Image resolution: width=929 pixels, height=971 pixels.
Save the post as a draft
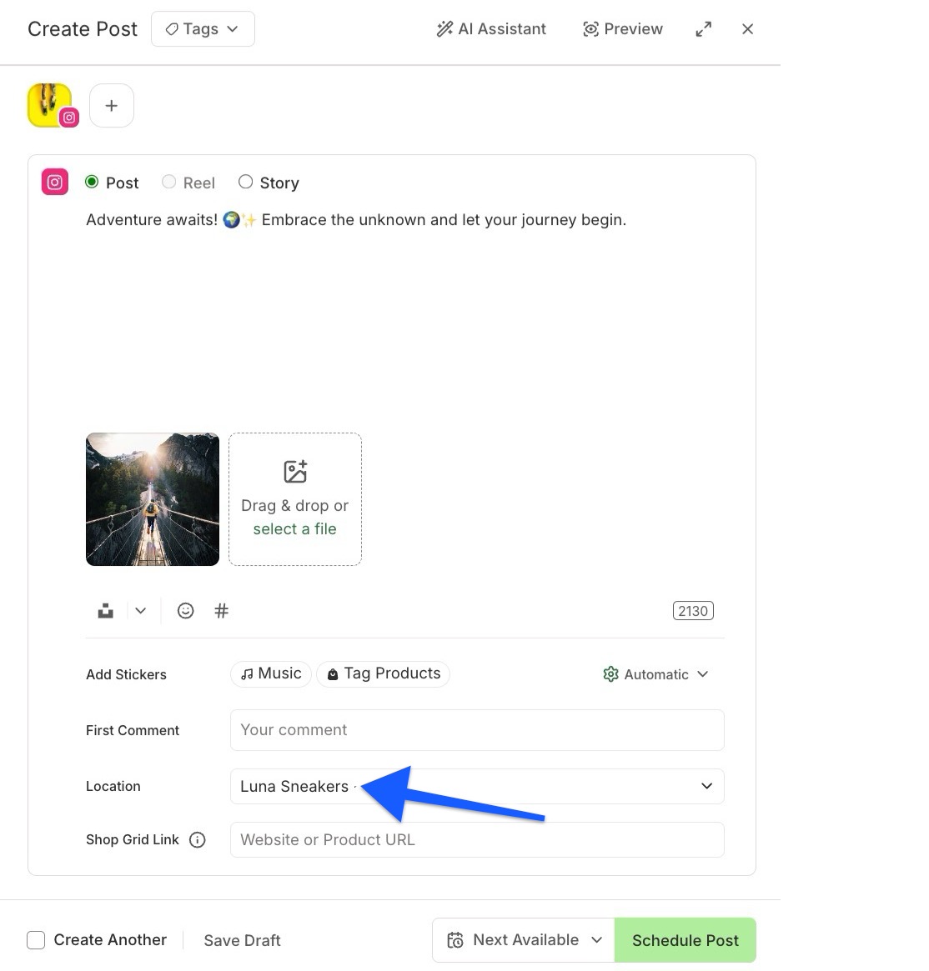click(x=242, y=939)
